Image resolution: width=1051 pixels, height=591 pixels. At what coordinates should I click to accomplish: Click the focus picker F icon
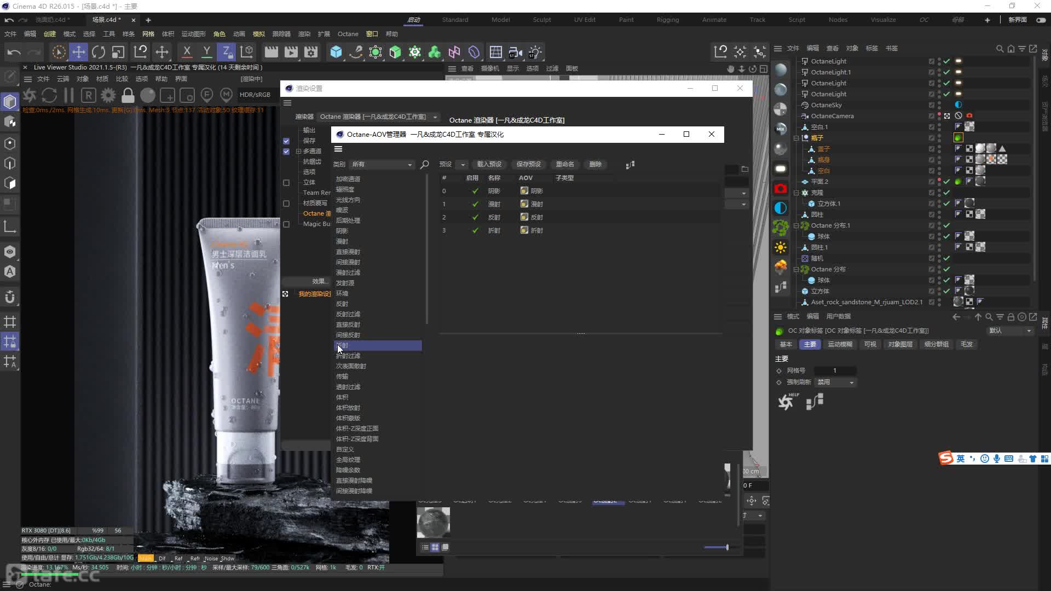tap(206, 95)
